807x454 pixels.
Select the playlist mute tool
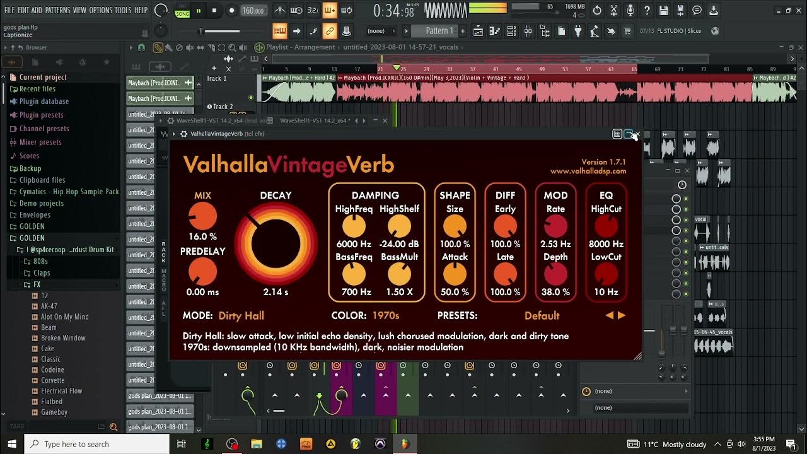point(190,47)
